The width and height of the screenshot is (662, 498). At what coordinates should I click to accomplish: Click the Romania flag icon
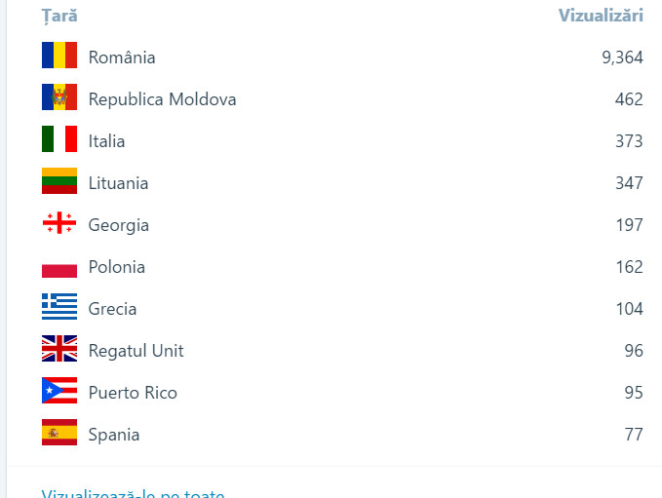(58, 57)
